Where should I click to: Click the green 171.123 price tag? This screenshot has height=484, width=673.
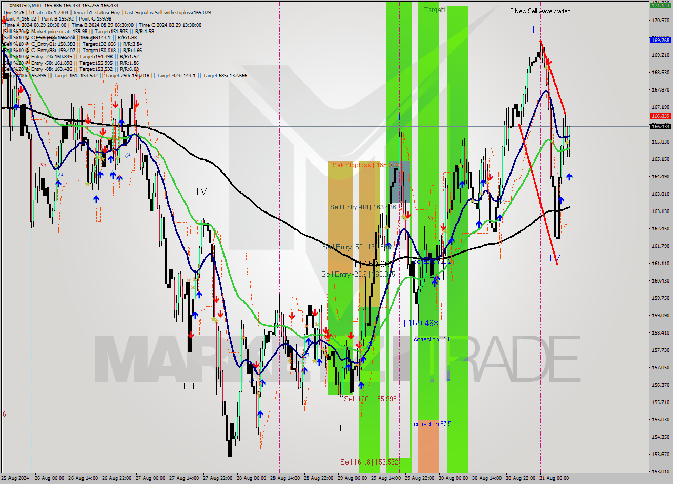coord(660,5)
